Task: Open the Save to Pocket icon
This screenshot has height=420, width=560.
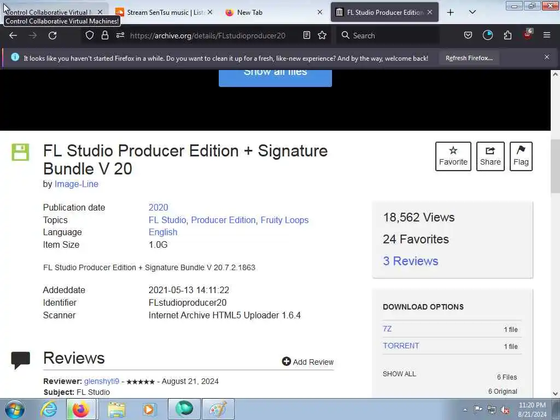Action: coord(468,35)
